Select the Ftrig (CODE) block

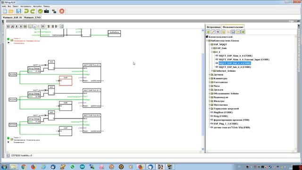coord(221,116)
